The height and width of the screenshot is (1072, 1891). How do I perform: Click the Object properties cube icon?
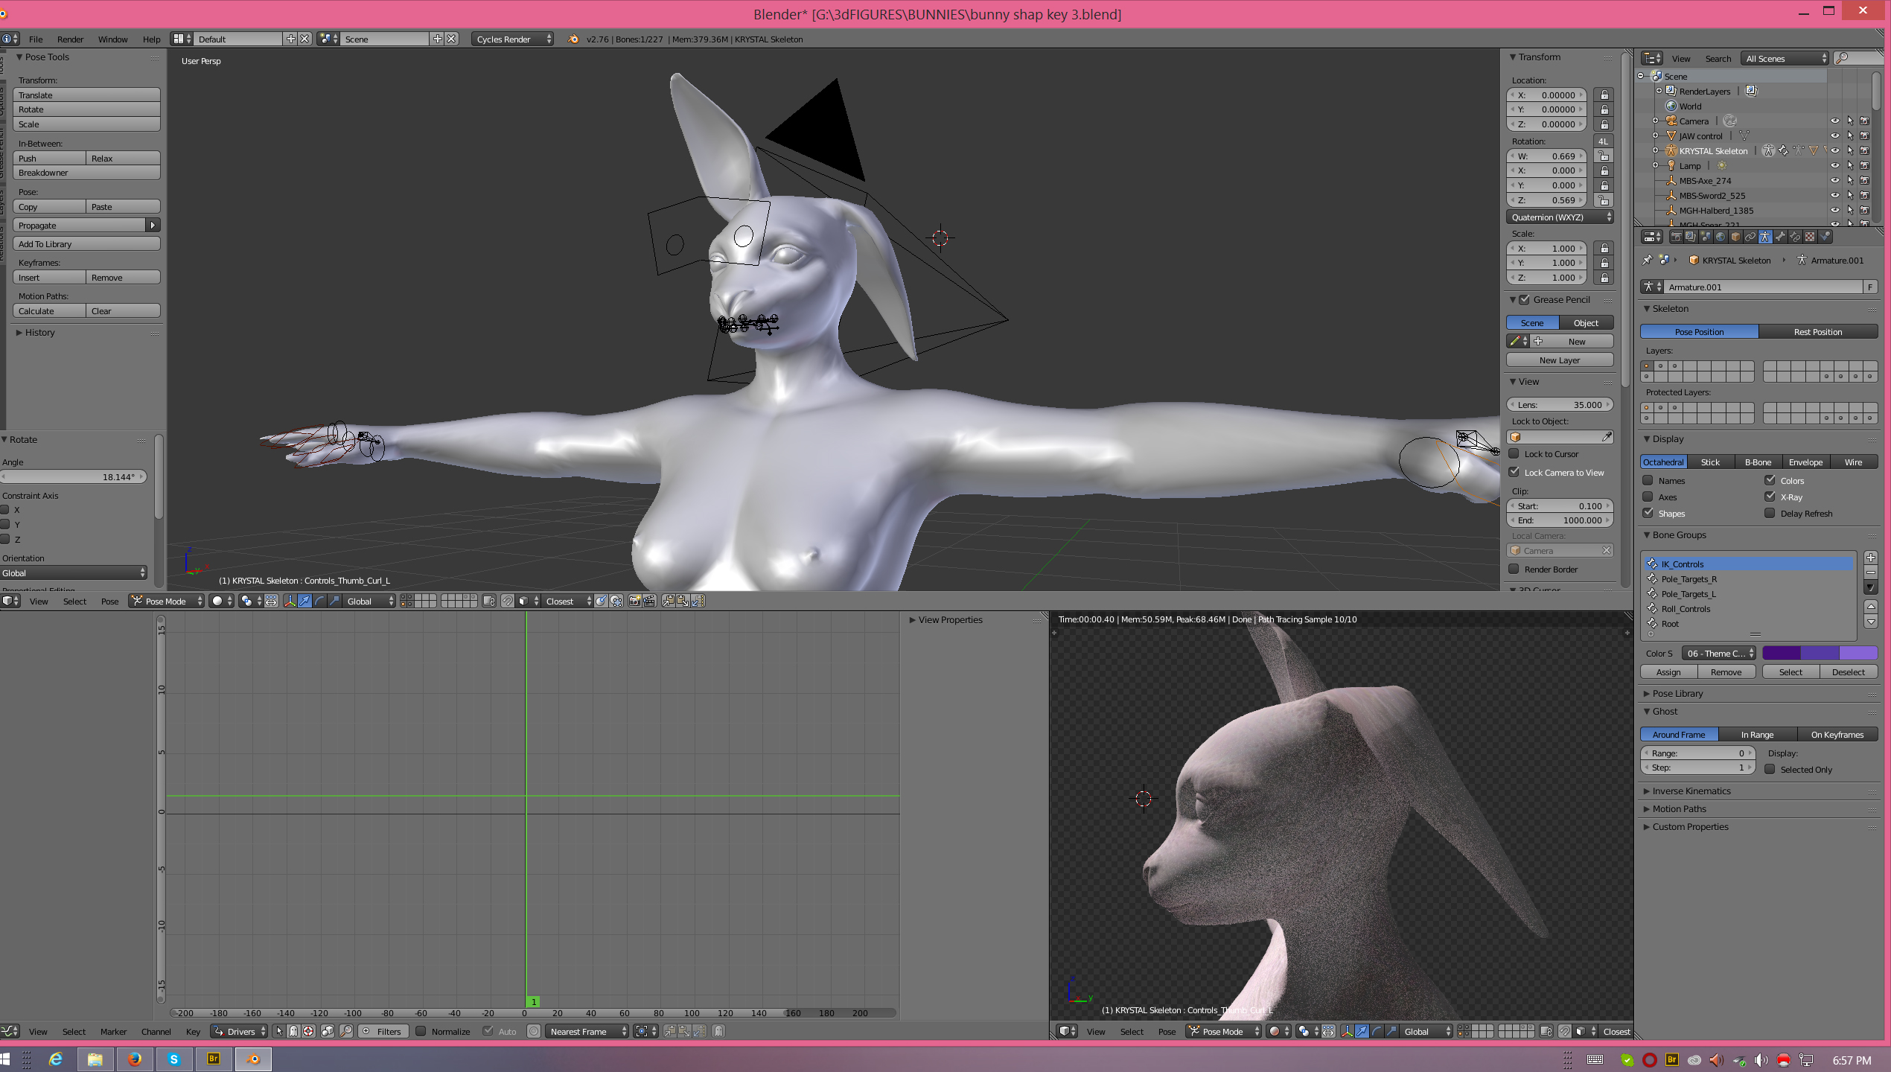click(1735, 237)
